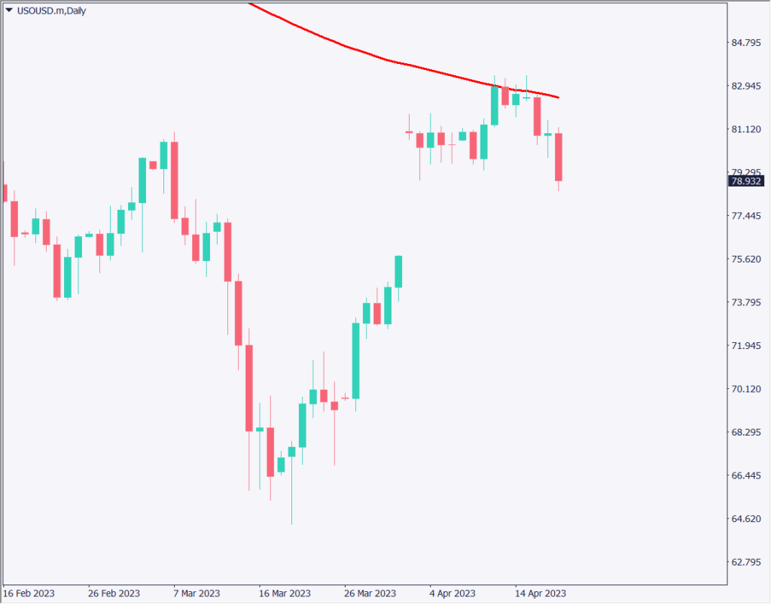This screenshot has width=771, height=604.
Task: Click the 66.445 price axis label
Action: pyautogui.click(x=748, y=475)
